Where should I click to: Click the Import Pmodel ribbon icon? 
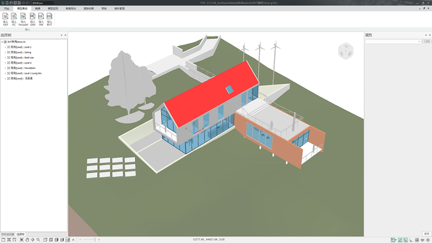click(23, 19)
